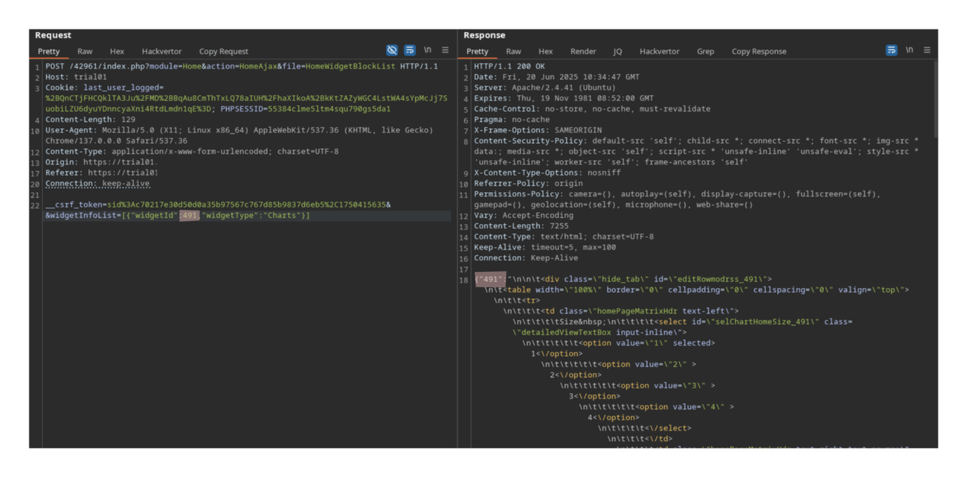Open Response JQ tab
The width and height of the screenshot is (967, 477).
617,51
